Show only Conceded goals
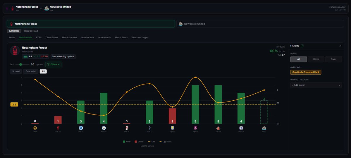The height and width of the screenshot is (158, 351). [x=31, y=71]
